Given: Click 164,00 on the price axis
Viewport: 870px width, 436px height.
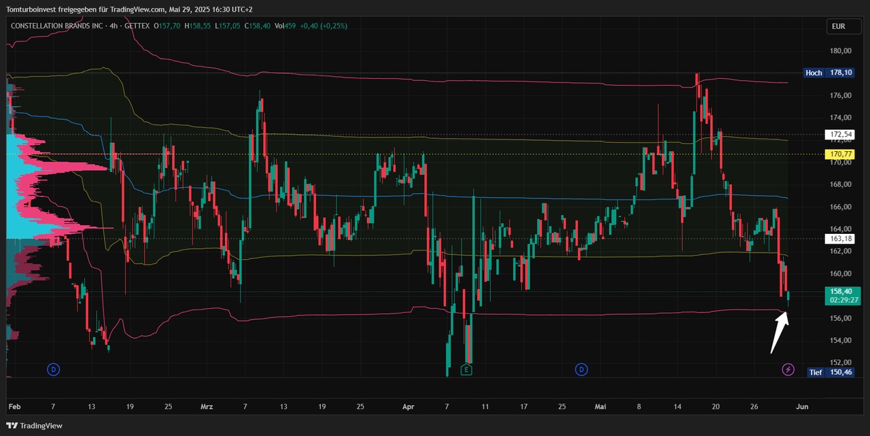Looking at the screenshot, I should tap(841, 229).
